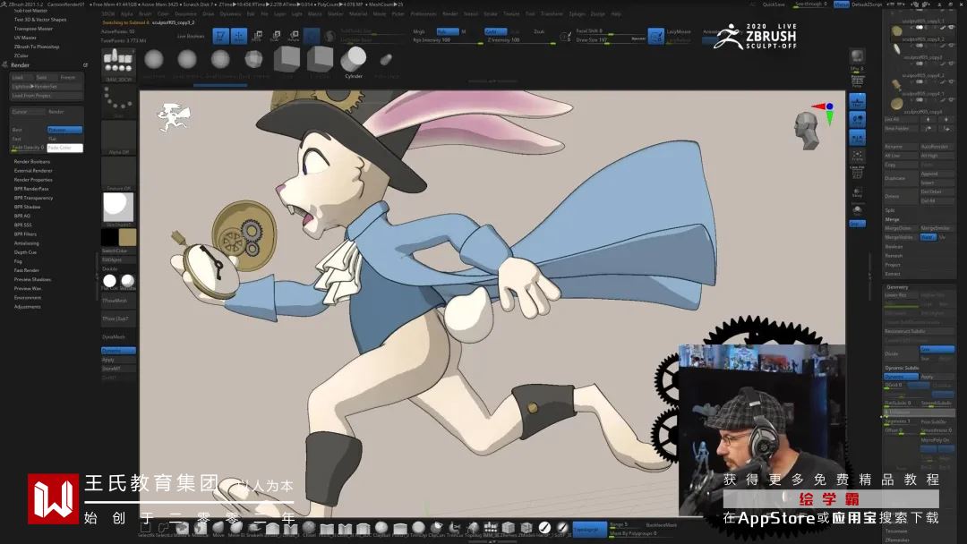Image resolution: width=967 pixels, height=544 pixels.
Task: Click the BPR render button on right shelf
Action: click(x=857, y=58)
